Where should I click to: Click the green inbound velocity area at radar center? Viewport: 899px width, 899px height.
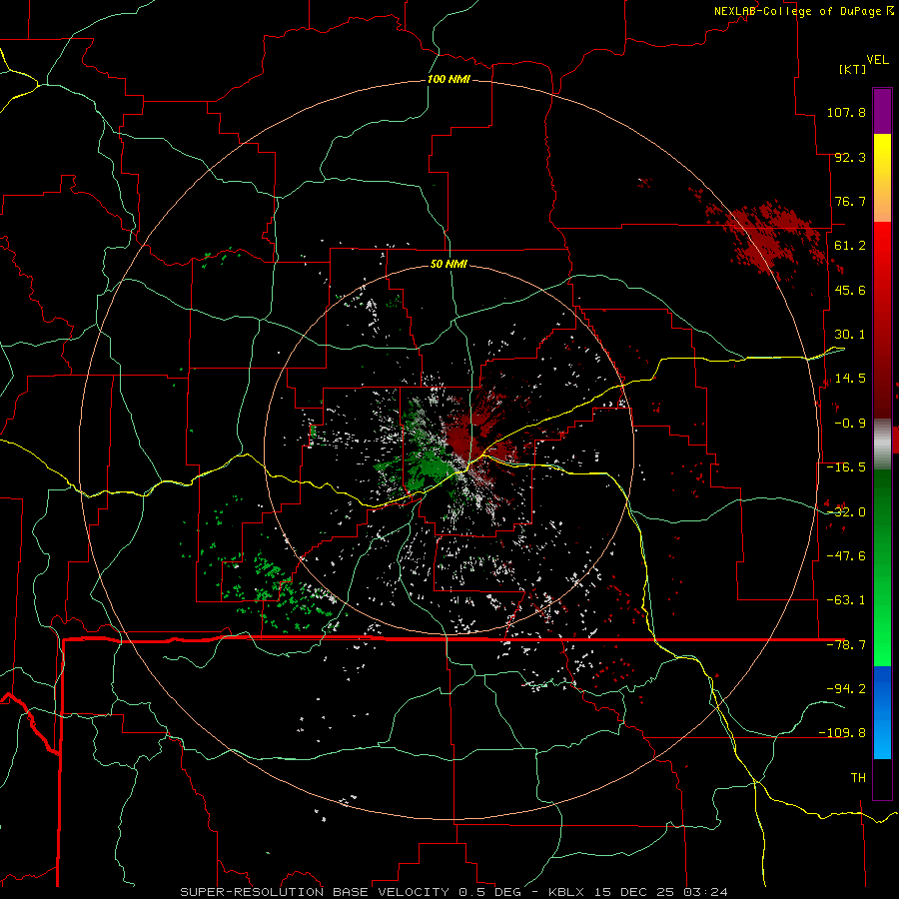428,463
